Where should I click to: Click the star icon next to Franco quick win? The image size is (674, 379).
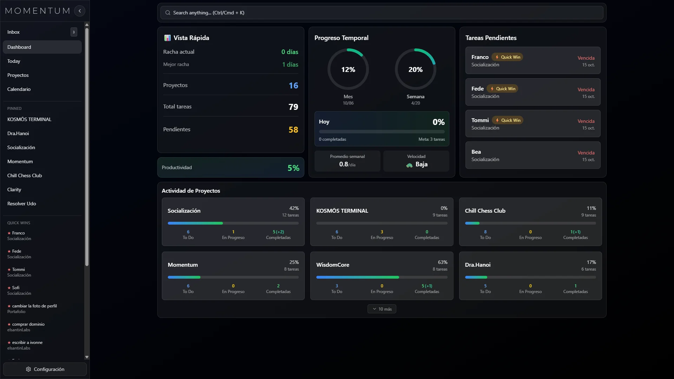click(x=9, y=233)
